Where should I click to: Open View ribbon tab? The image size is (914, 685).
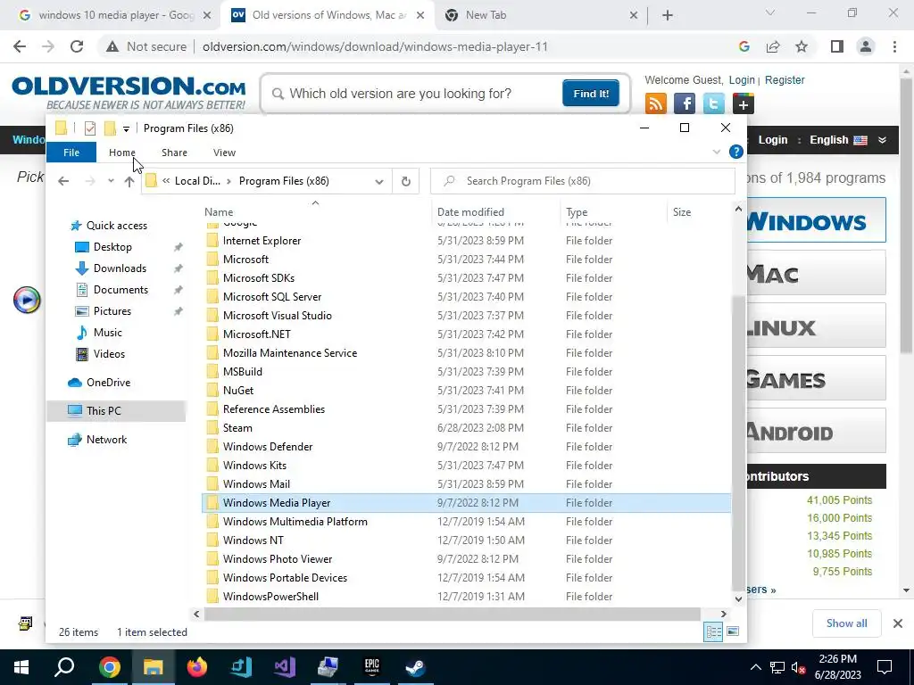point(224,153)
